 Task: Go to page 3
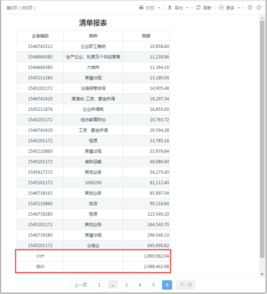(x=126, y=285)
